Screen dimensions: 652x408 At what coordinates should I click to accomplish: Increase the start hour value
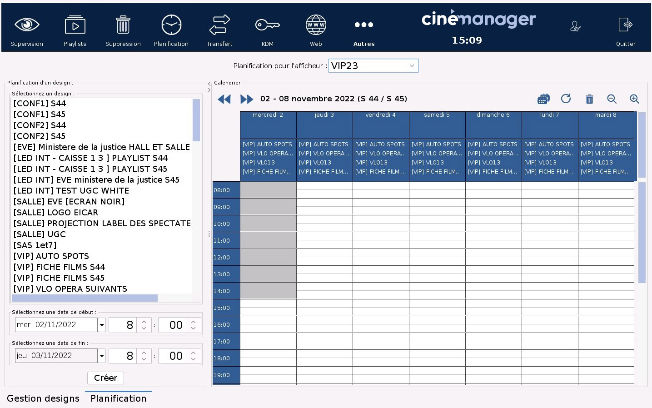point(144,322)
